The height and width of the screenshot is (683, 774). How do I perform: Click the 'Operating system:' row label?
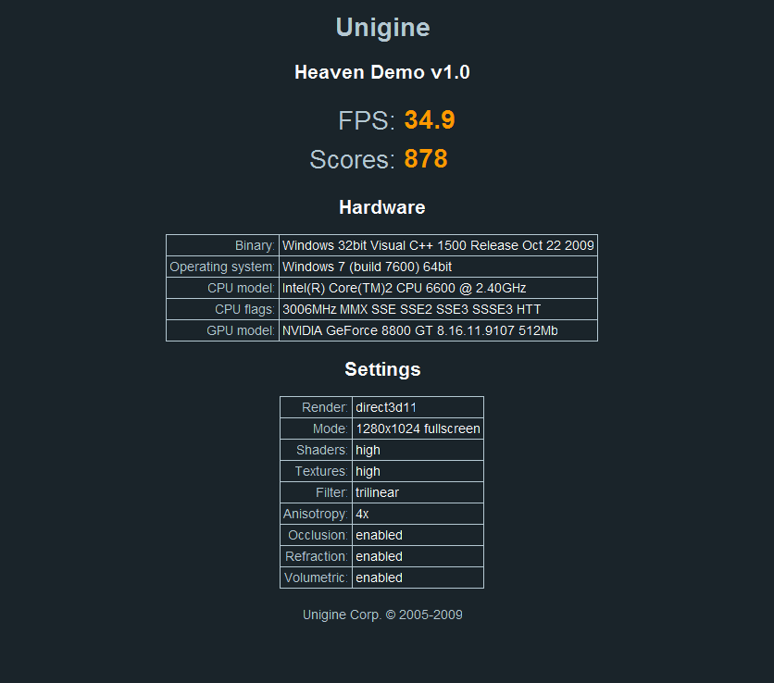click(222, 267)
